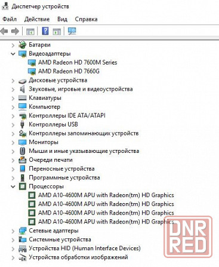Open the Help question-mark toolbar icon
The height and width of the screenshot is (267, 219).
45,31
